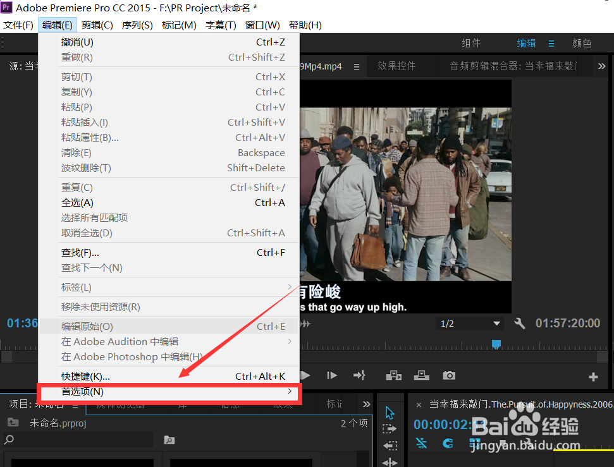Show hidden project panel tabs overflow
The image size is (614, 467).
(x=367, y=404)
